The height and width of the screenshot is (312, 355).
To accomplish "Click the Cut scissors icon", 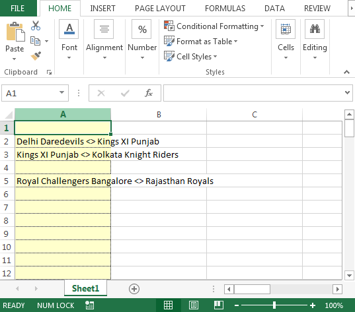I will tap(36, 26).
